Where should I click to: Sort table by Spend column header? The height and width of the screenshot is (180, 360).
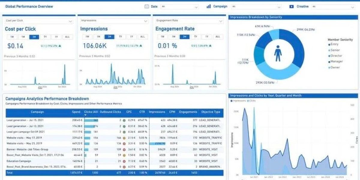76,112
